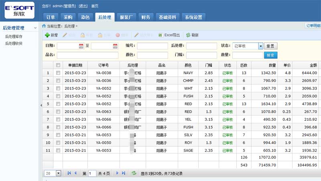
Task: Click the red circular delete icon
Action: tap(118, 35)
